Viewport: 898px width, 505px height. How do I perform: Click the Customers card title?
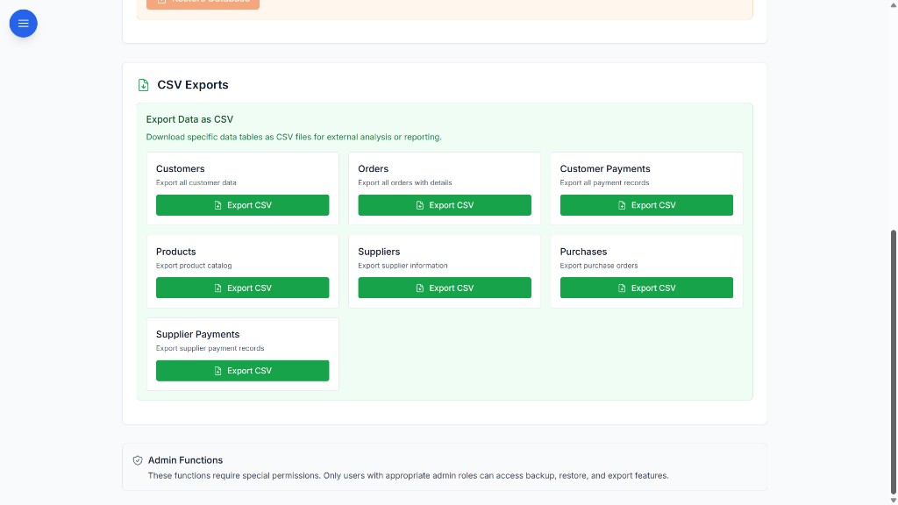[181, 168]
